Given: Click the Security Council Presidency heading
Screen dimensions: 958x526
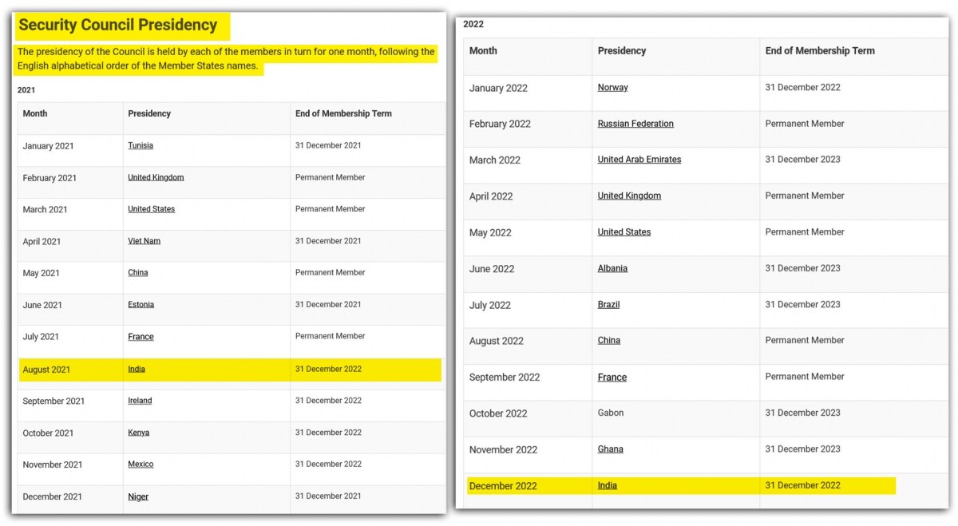Looking at the screenshot, I should [118, 26].
